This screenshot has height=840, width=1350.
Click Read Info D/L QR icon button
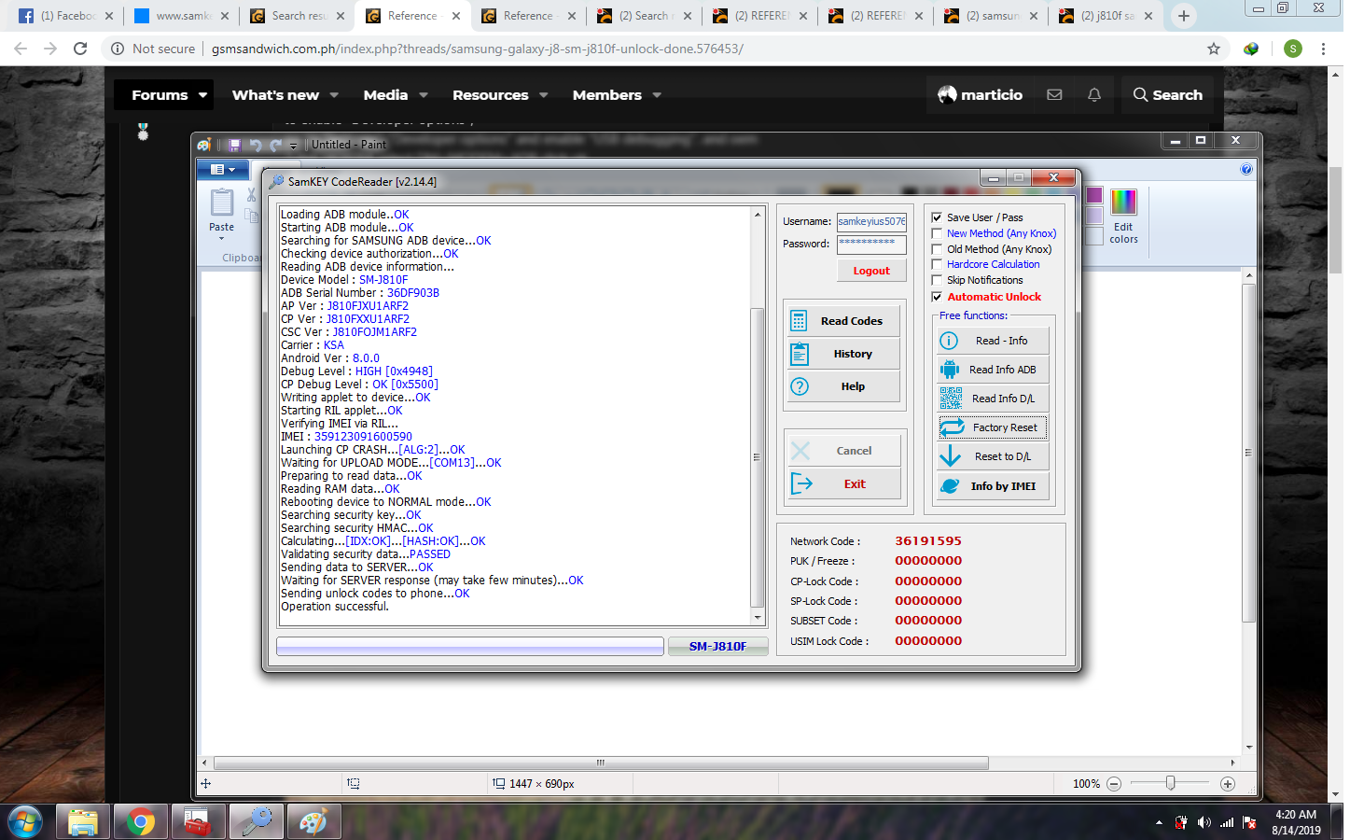pos(993,399)
